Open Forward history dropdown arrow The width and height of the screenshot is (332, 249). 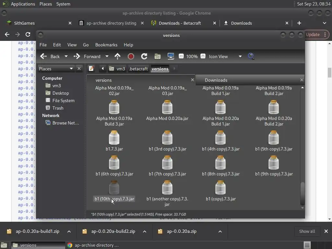pyautogui.click(x=107, y=56)
